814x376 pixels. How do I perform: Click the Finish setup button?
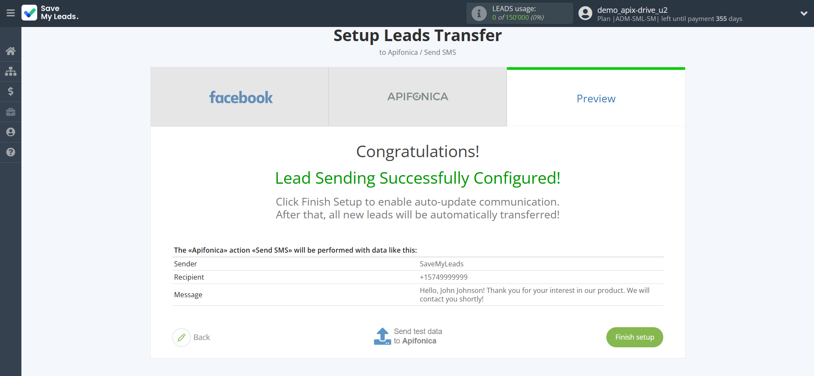pyautogui.click(x=634, y=337)
